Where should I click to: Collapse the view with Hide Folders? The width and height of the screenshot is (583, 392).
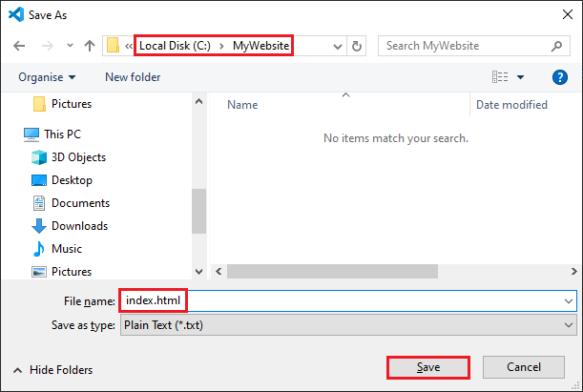click(x=53, y=370)
